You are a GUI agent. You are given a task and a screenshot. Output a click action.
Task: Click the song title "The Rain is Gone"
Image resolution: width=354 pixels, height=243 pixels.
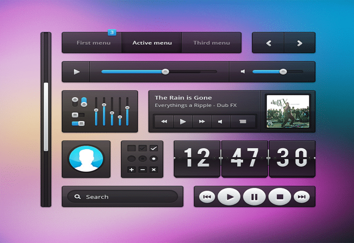pos(183,98)
